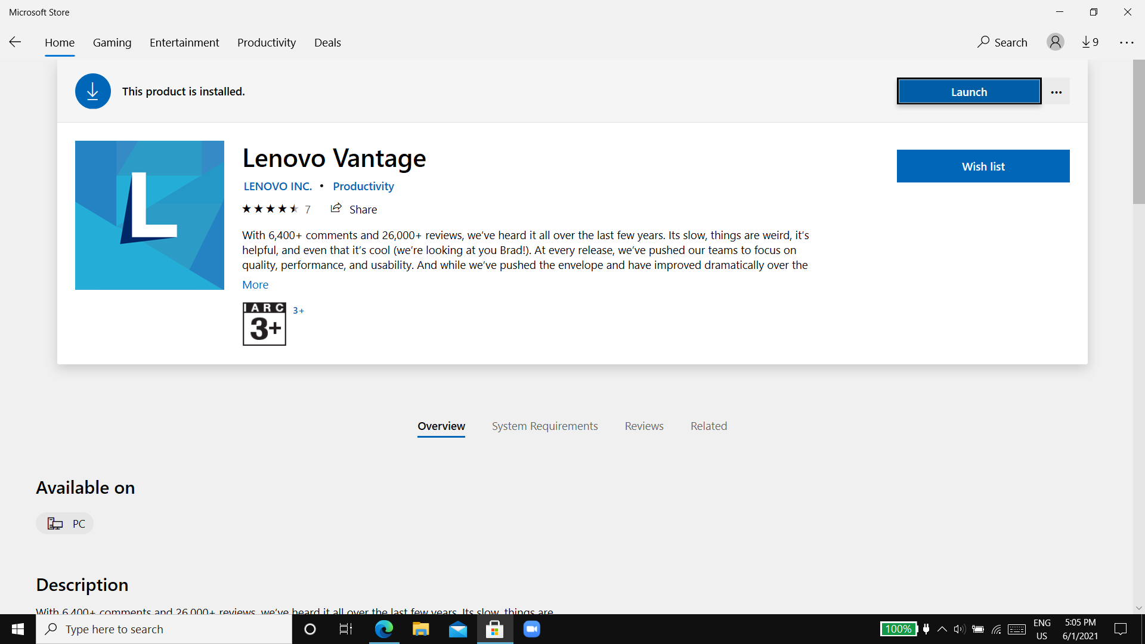The width and height of the screenshot is (1145, 644).
Task: Open touch keyboard tray icon
Action: 1017,629
